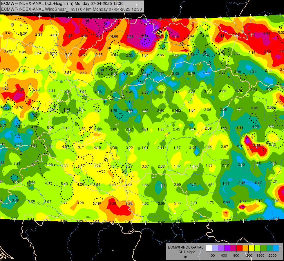Click the LCL-Height title line in header
Screen dimensions: 284x261
62,3
